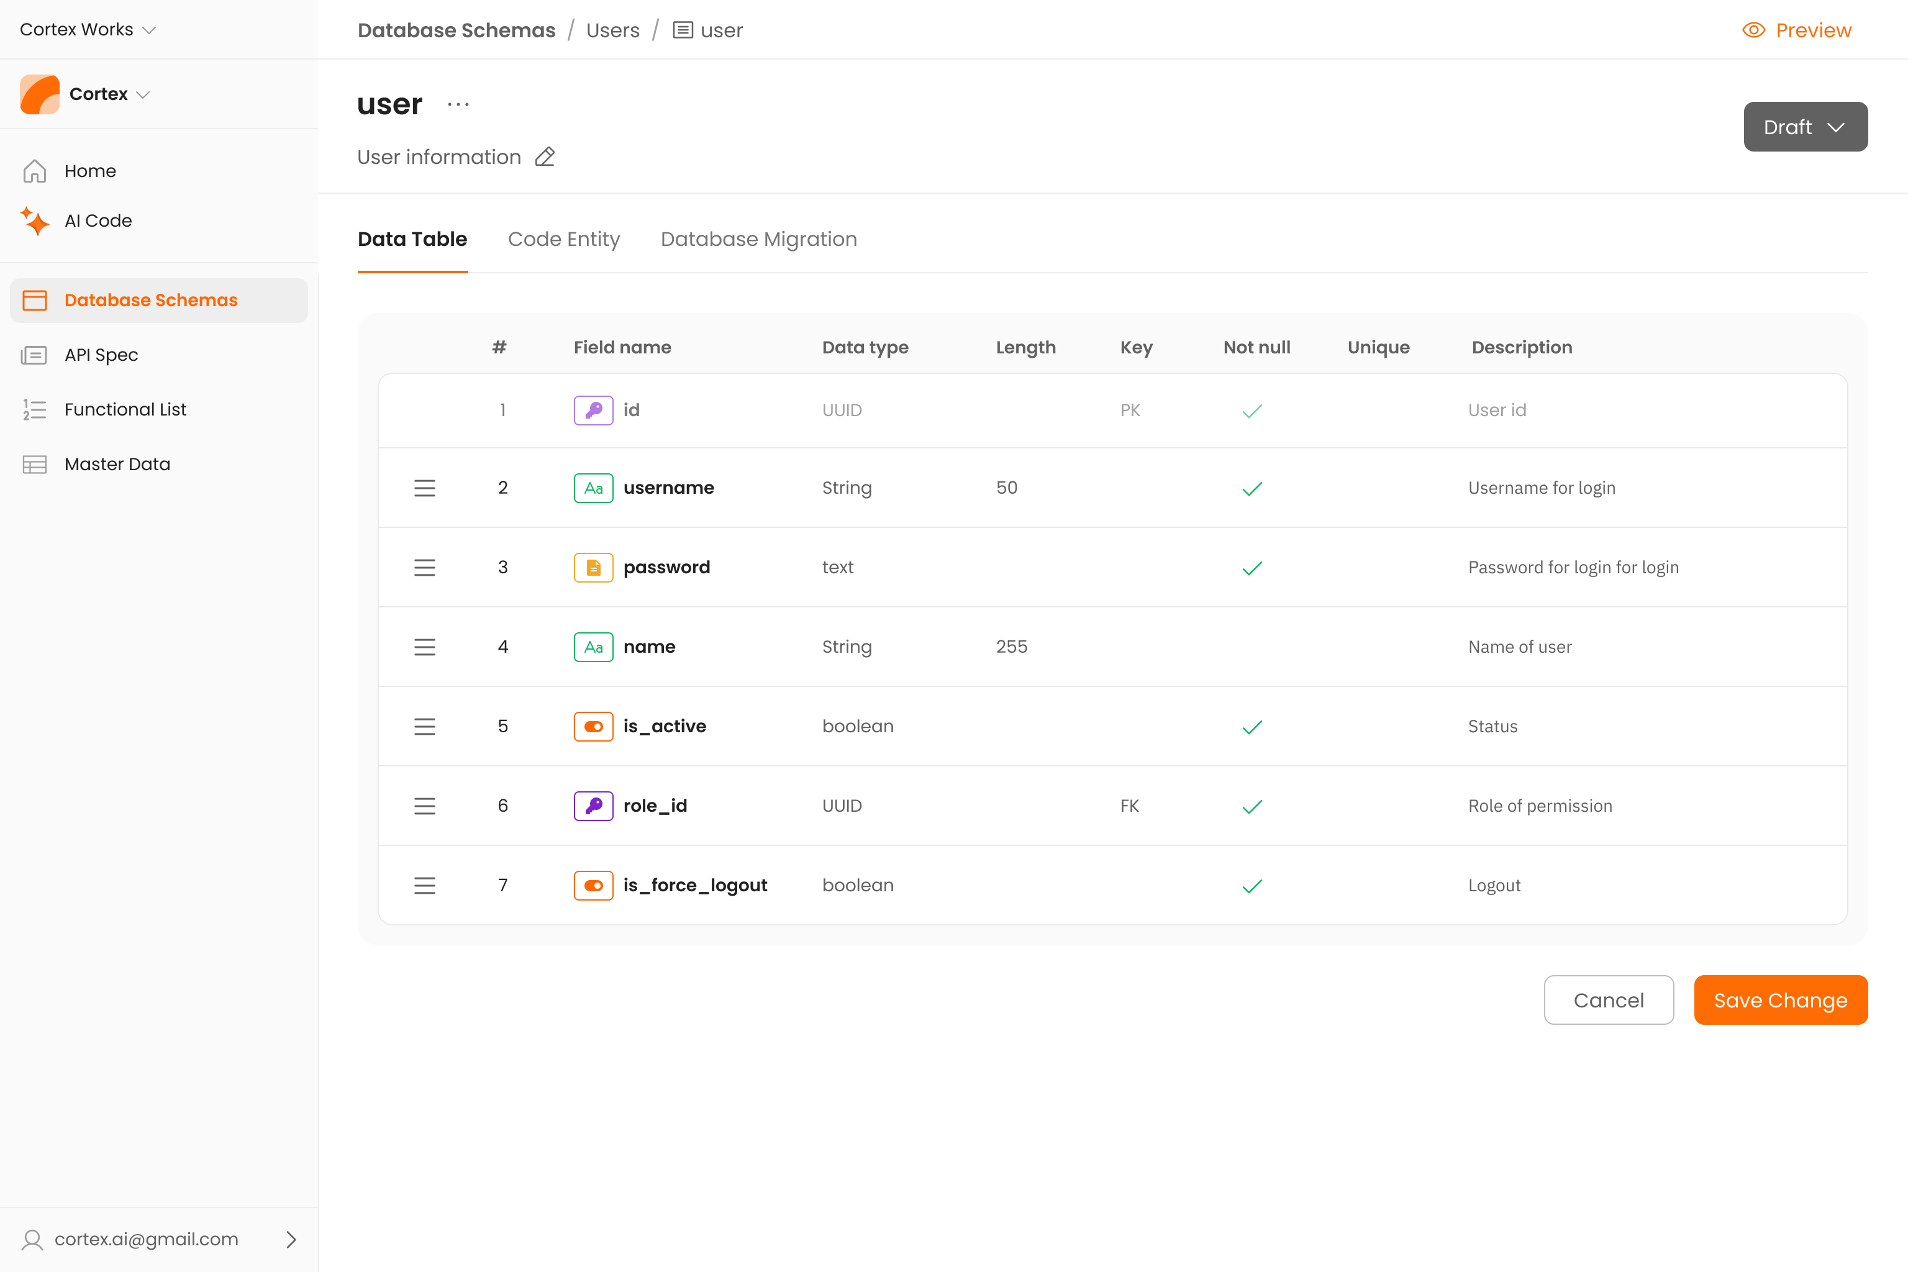Expand the Draft status dropdown

click(x=1805, y=127)
